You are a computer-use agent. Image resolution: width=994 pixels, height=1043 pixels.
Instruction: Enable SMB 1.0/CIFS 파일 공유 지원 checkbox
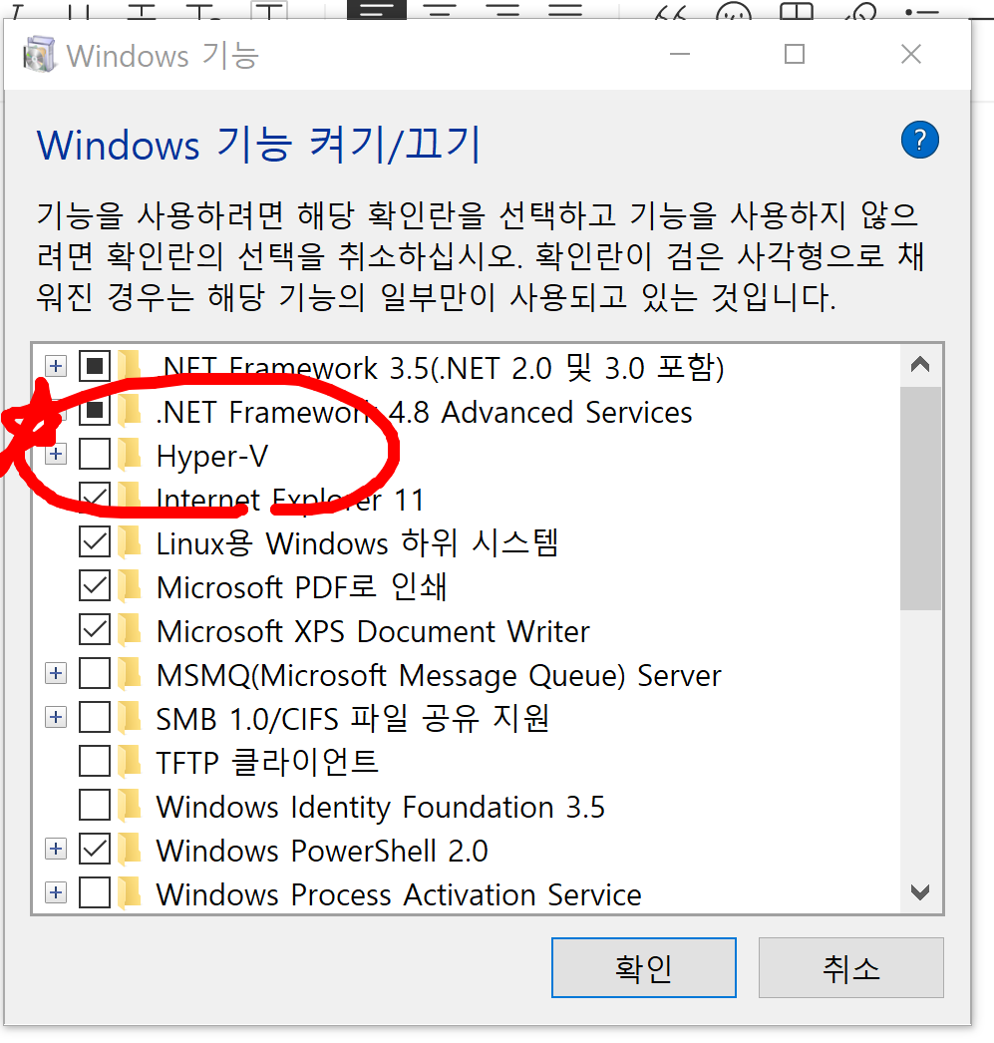(95, 718)
